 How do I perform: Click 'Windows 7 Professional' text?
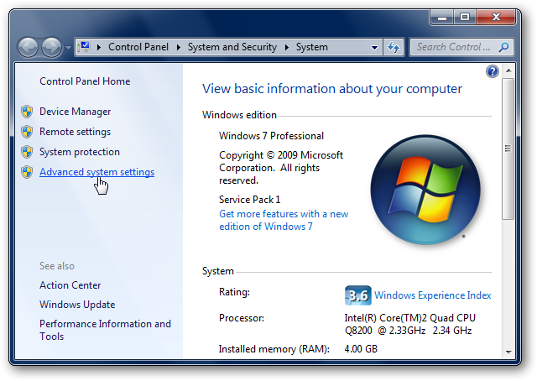click(271, 136)
